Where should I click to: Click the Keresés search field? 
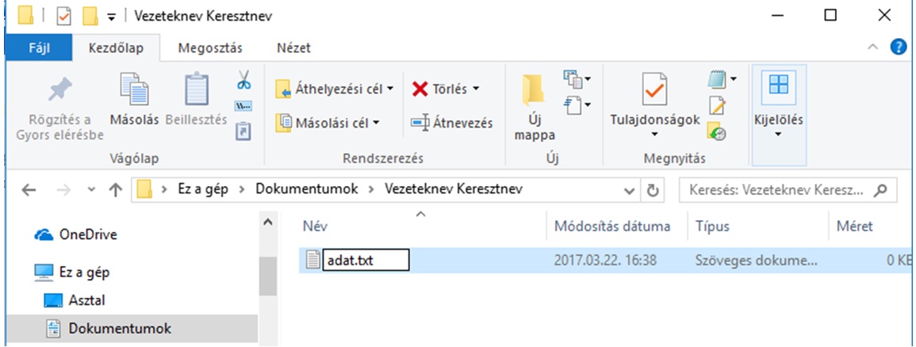781,190
